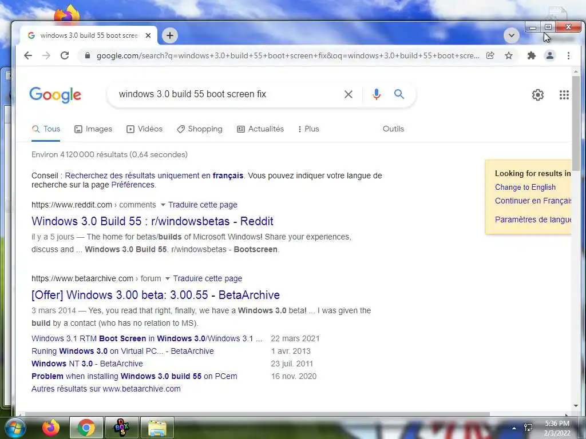Expand the Plus search categories
Image resolution: width=586 pixels, height=439 pixels.
308,129
